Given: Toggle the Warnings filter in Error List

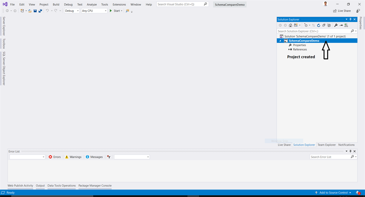Looking at the screenshot, I should (73, 157).
